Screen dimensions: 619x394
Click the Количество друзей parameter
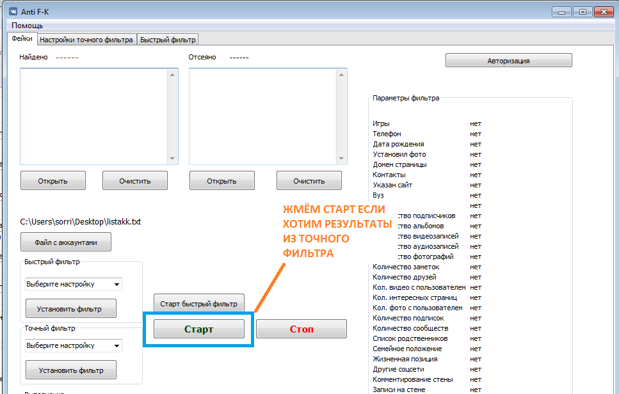(x=405, y=277)
